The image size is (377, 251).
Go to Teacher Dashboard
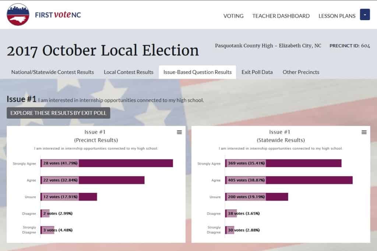pyautogui.click(x=281, y=16)
